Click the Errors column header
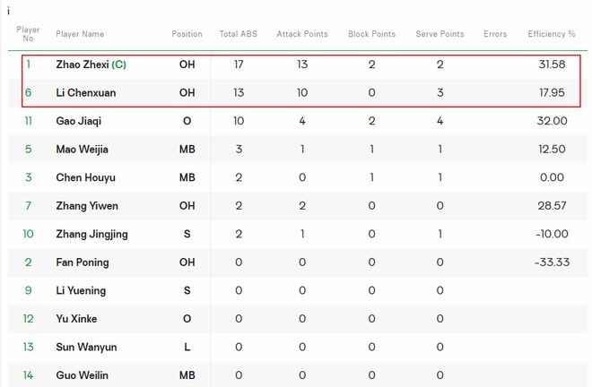592x387 pixels. (x=494, y=34)
